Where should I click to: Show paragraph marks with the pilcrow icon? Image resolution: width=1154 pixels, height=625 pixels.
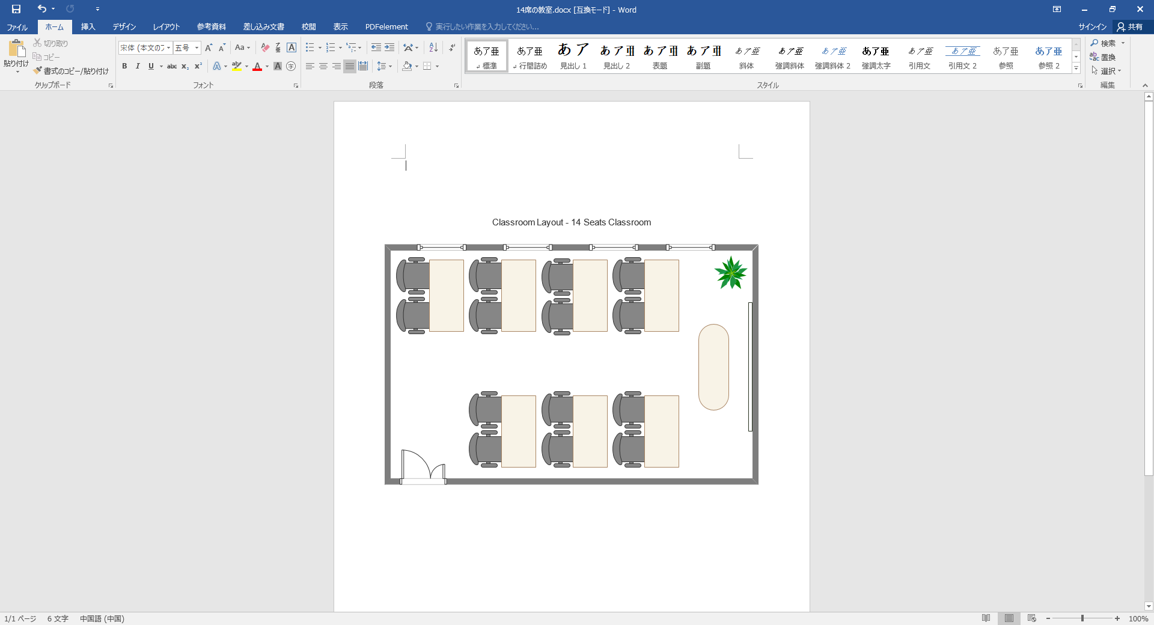452,47
